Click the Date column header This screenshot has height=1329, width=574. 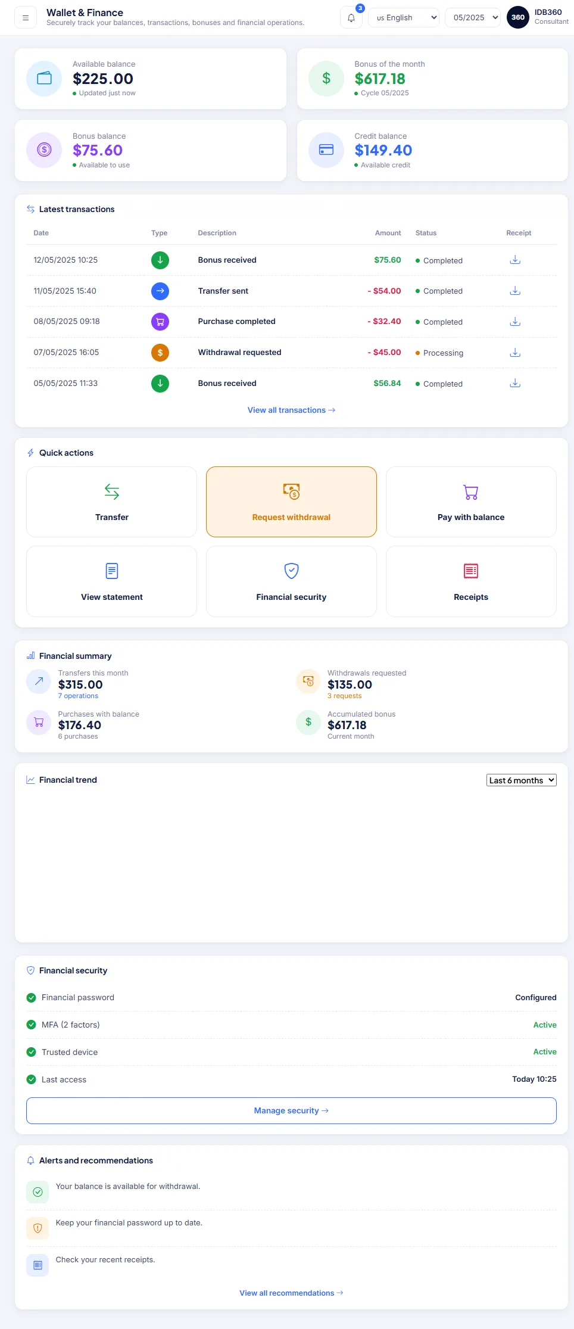[41, 233]
